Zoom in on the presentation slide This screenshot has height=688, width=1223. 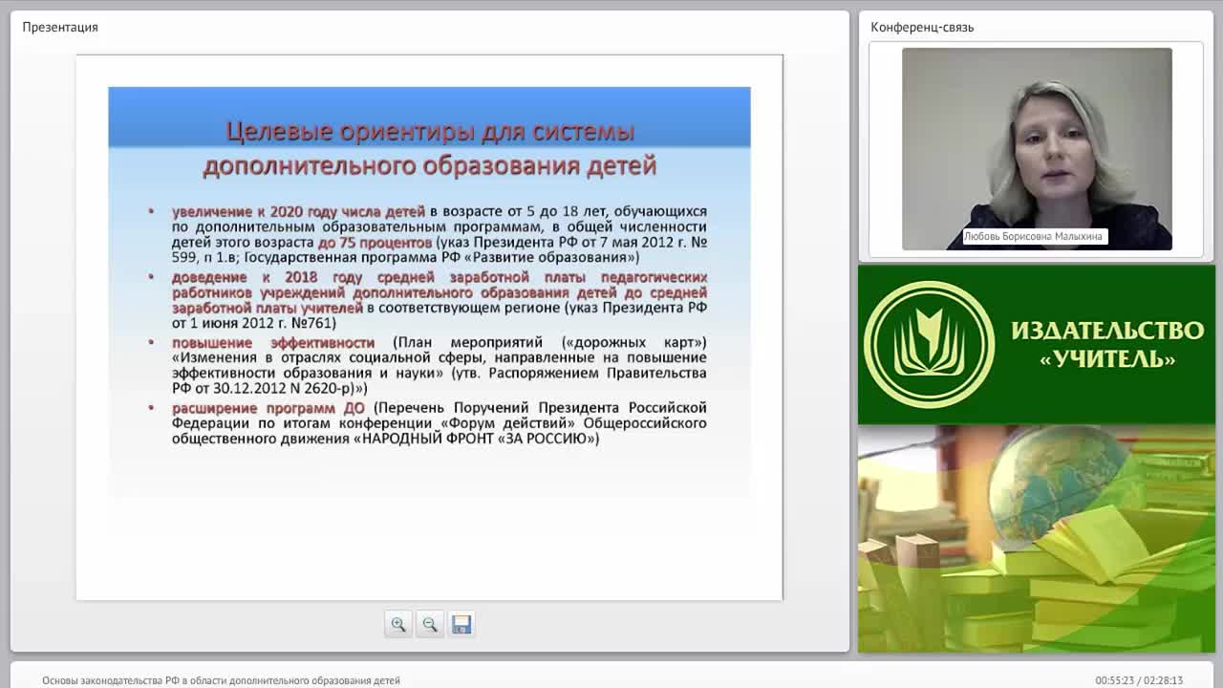[398, 624]
